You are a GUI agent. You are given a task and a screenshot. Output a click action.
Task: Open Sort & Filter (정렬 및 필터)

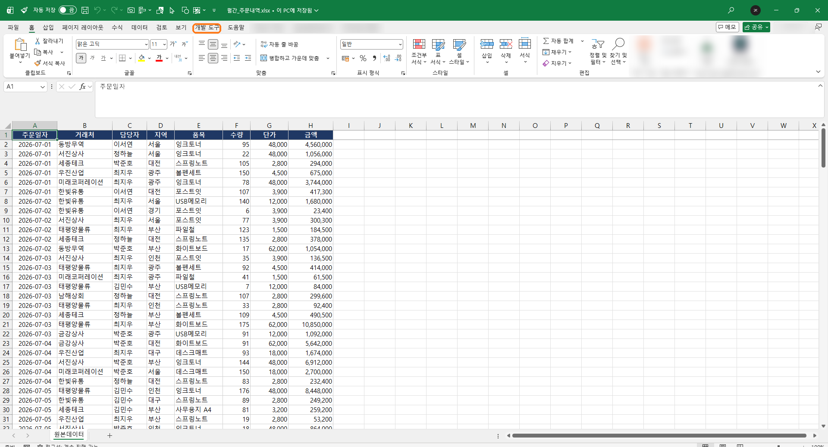pos(598,52)
